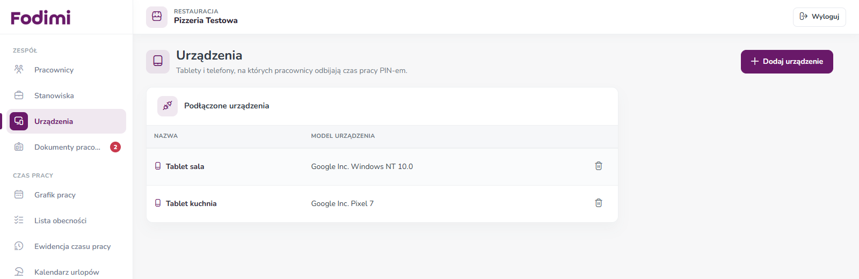The image size is (859, 279).
Task: Click the red 2 notification badge
Action: click(115, 147)
